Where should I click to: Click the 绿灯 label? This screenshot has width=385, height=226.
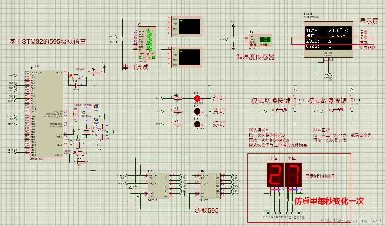219,124
